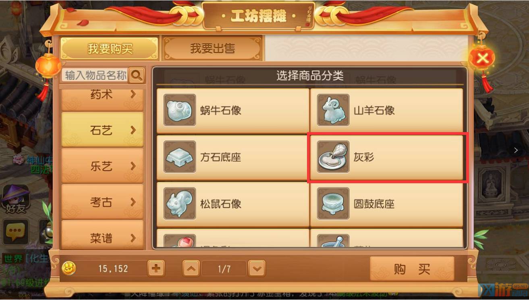
Task: Expand the 乐艺 category arrow
Action: [133, 166]
